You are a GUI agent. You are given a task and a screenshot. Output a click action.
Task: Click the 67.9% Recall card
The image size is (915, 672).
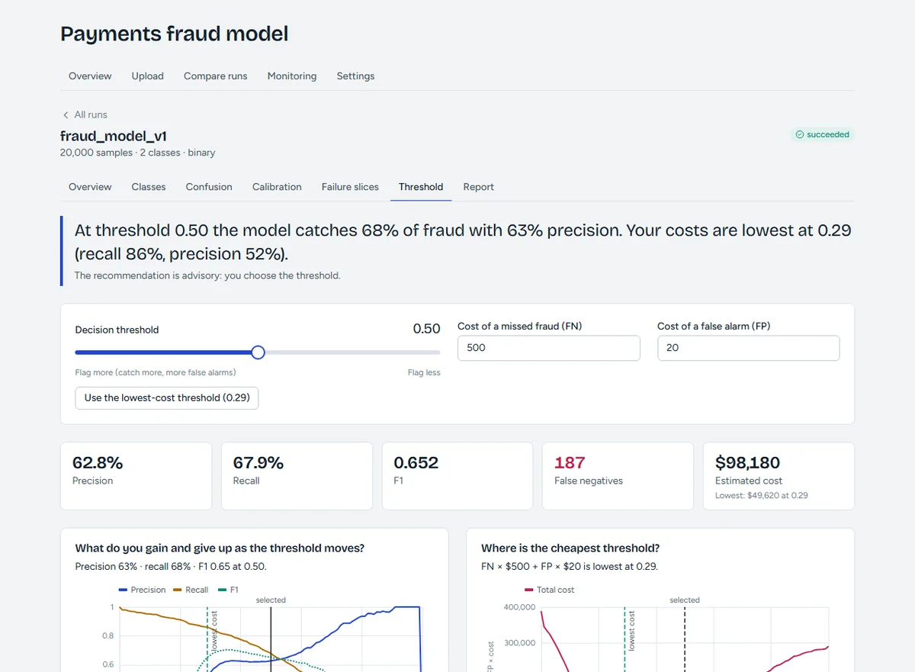click(297, 476)
